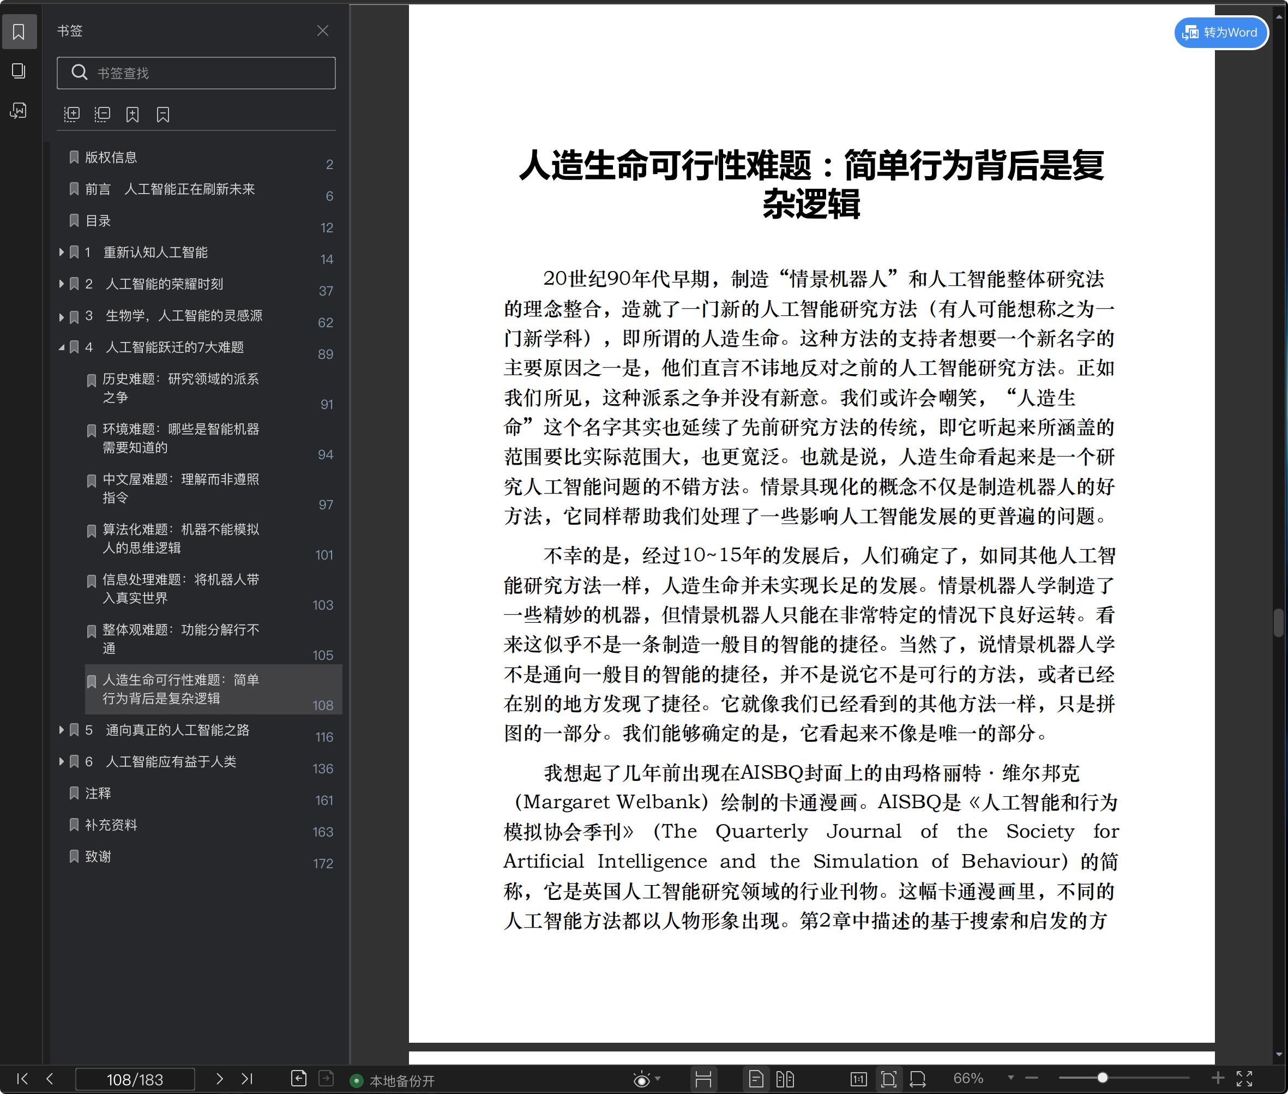This screenshot has width=1288, height=1094.
Task: Click chapter 6 人工智能应有益于人类 title
Action: point(161,762)
